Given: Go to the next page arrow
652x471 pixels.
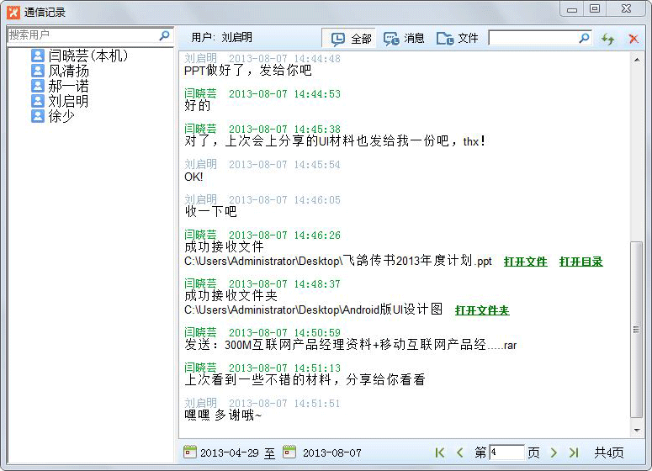Looking at the screenshot, I should 554,452.
